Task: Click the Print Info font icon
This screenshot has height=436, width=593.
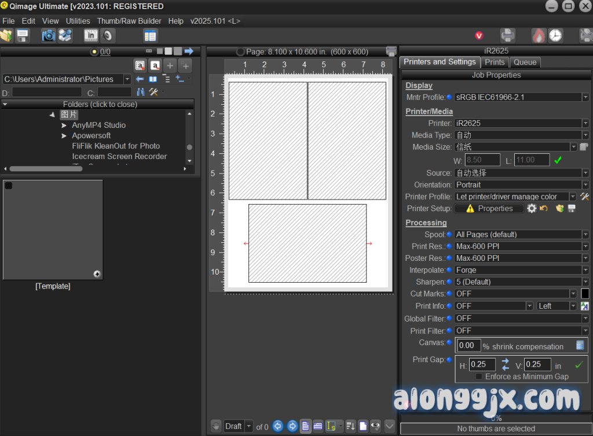Action: pyautogui.click(x=584, y=306)
